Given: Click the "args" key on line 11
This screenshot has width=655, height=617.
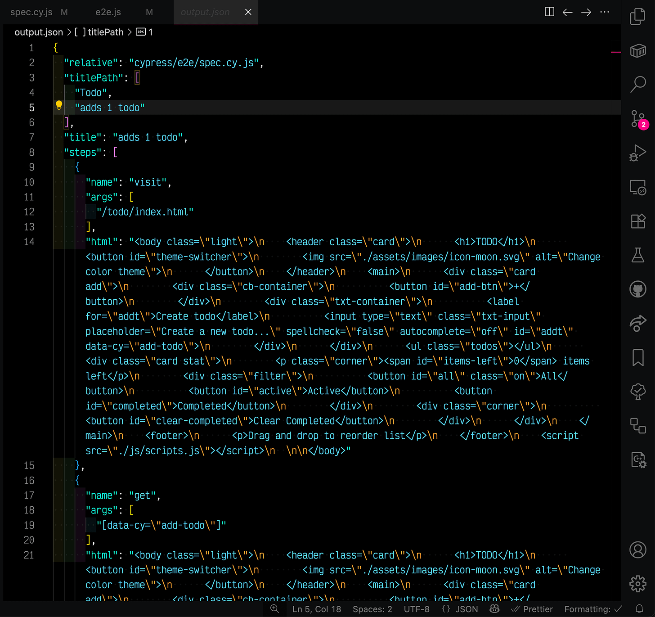Looking at the screenshot, I should pos(102,197).
